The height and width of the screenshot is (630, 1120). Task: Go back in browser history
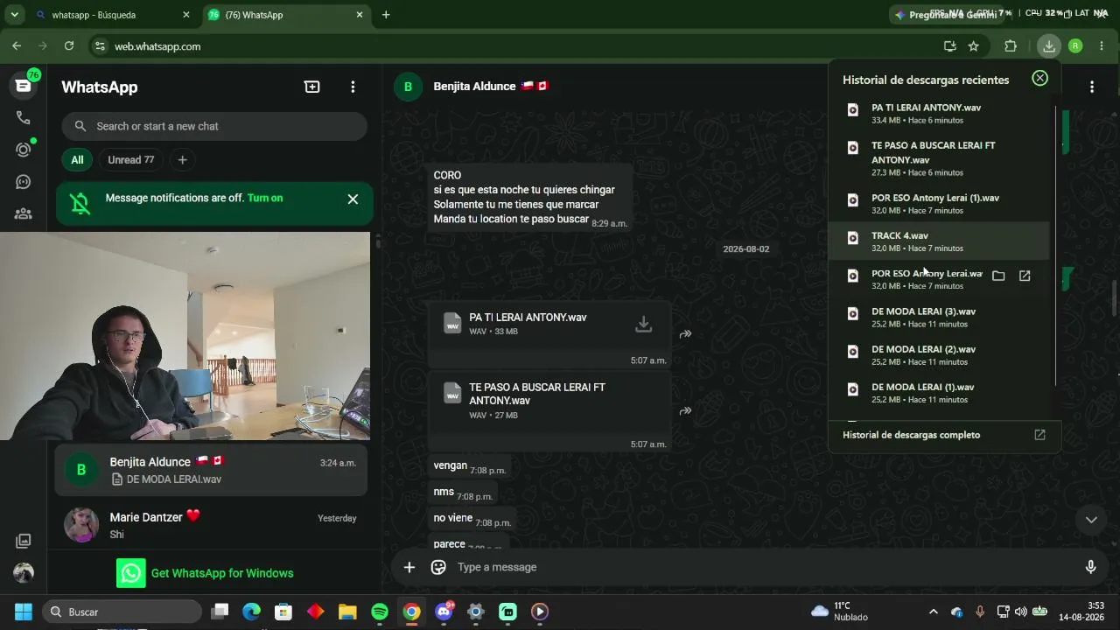17,46
